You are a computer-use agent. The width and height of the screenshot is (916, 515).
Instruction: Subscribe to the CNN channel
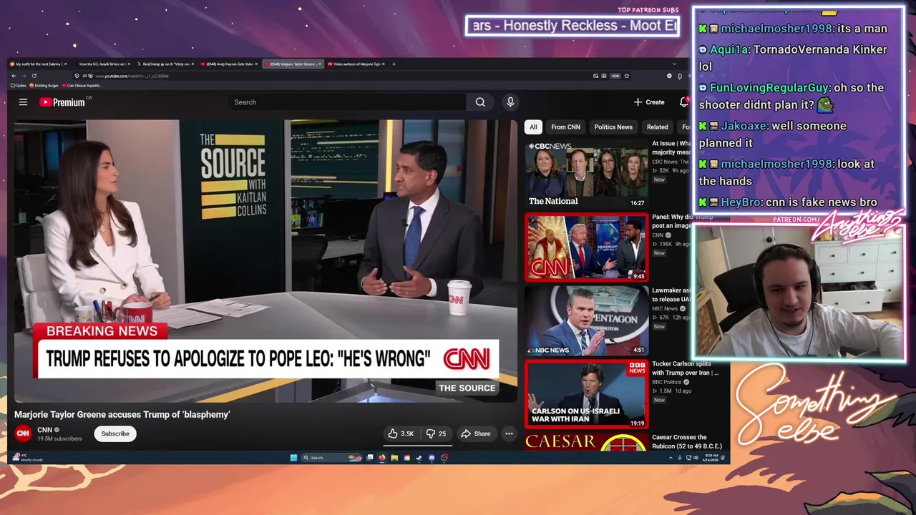(115, 433)
